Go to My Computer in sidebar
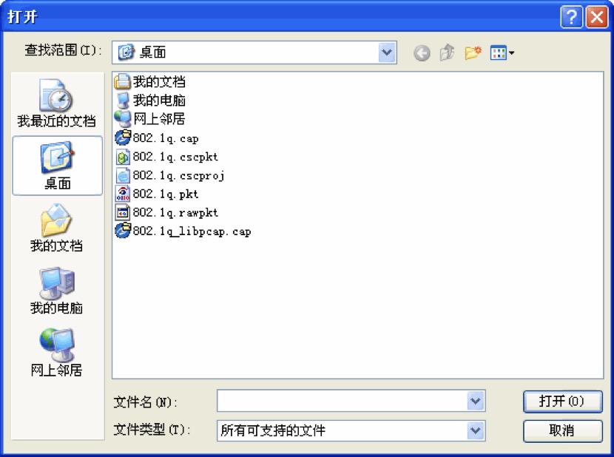This screenshot has width=614, height=457. pyautogui.click(x=57, y=290)
